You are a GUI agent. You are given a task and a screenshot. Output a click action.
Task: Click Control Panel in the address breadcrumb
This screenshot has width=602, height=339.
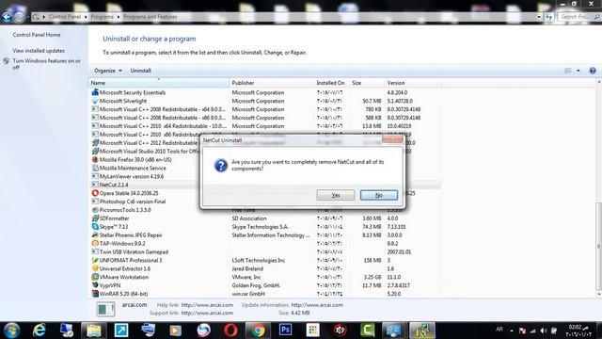tap(65, 17)
